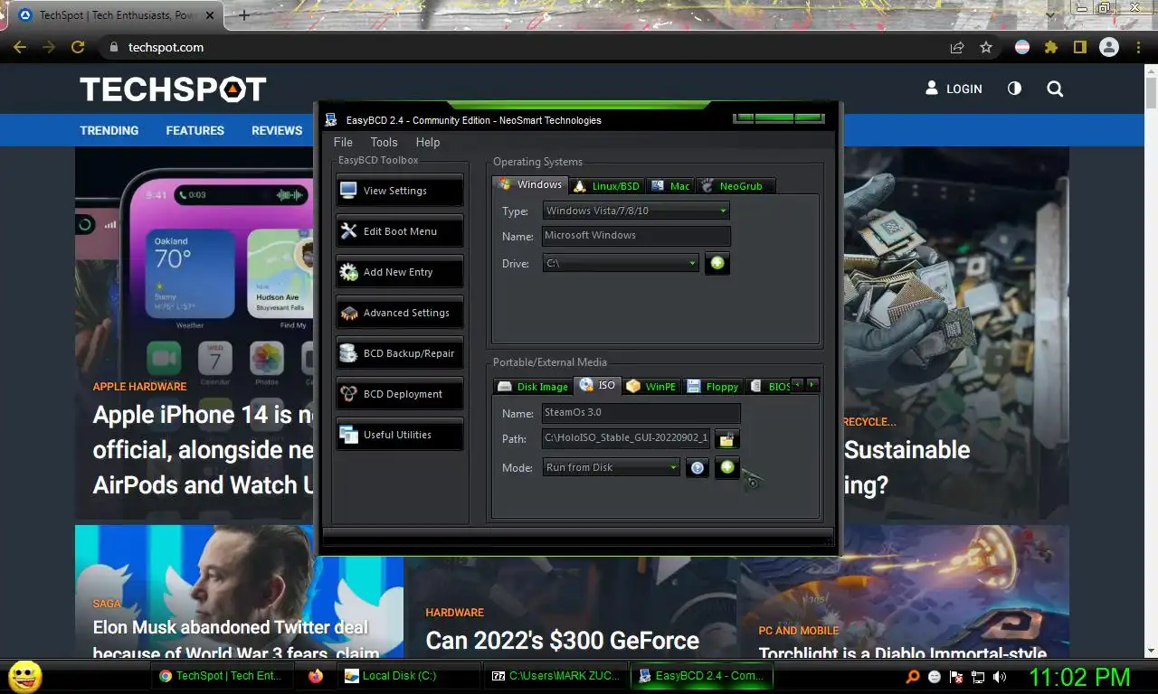This screenshot has height=694, width=1158.
Task: Switch to the Linux/BSD tab
Action: tap(606, 186)
